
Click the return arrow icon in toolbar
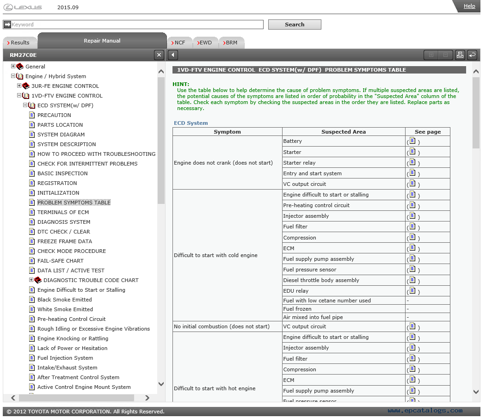coord(472,55)
